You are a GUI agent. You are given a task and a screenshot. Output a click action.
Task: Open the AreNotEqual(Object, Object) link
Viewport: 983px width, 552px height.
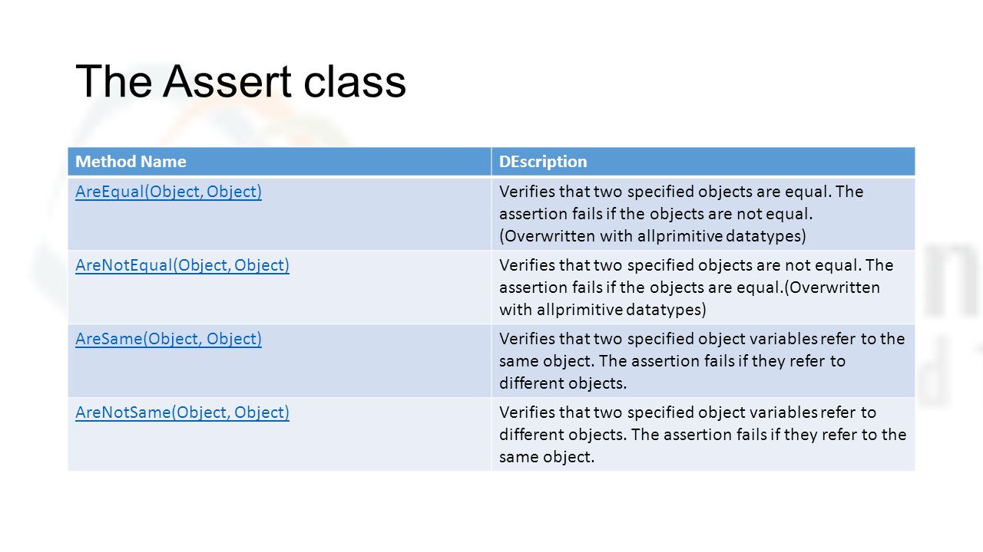182,265
